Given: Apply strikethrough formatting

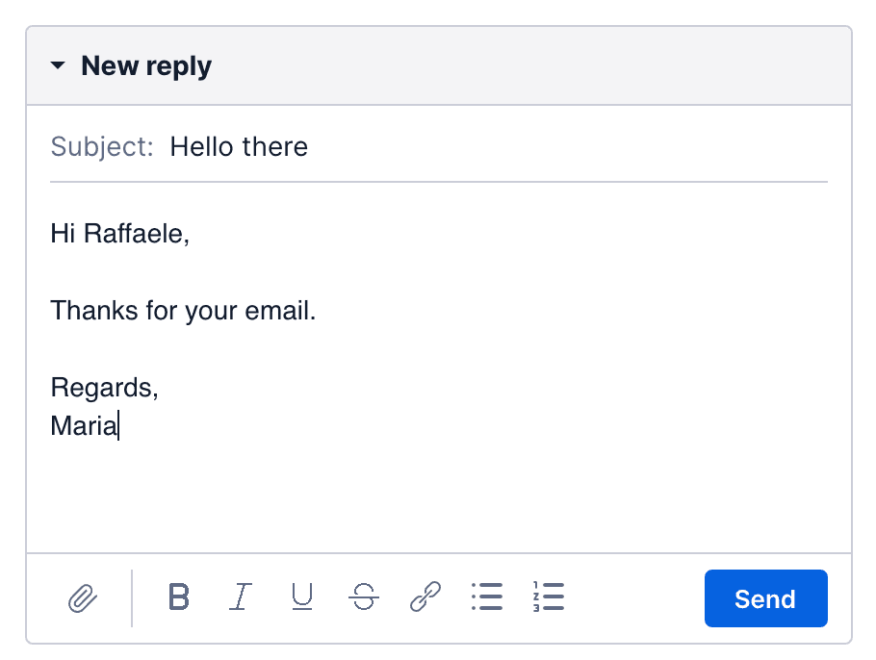Looking at the screenshot, I should pyautogui.click(x=363, y=597).
